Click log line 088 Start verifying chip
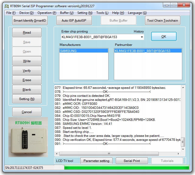195x175 pixels. 74,132
